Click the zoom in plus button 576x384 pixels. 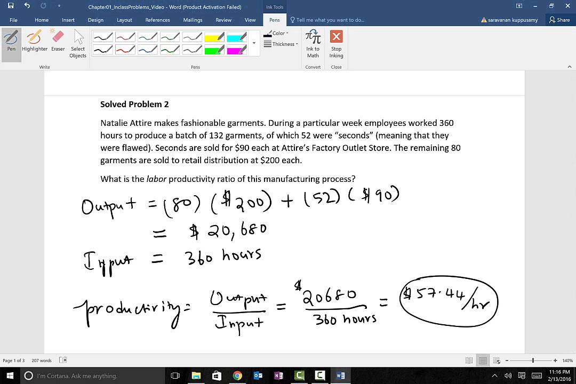pos(555,361)
